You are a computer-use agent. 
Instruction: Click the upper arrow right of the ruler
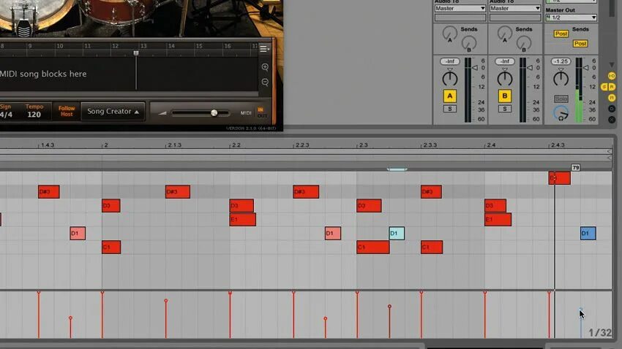(x=610, y=152)
